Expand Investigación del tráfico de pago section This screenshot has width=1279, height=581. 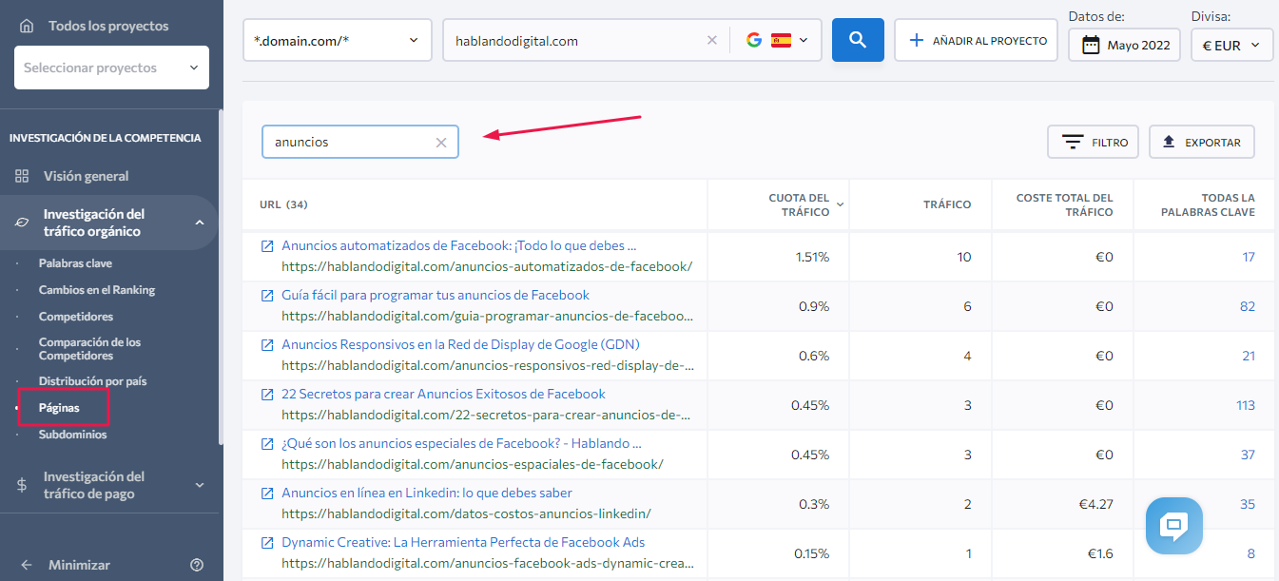[x=200, y=485]
